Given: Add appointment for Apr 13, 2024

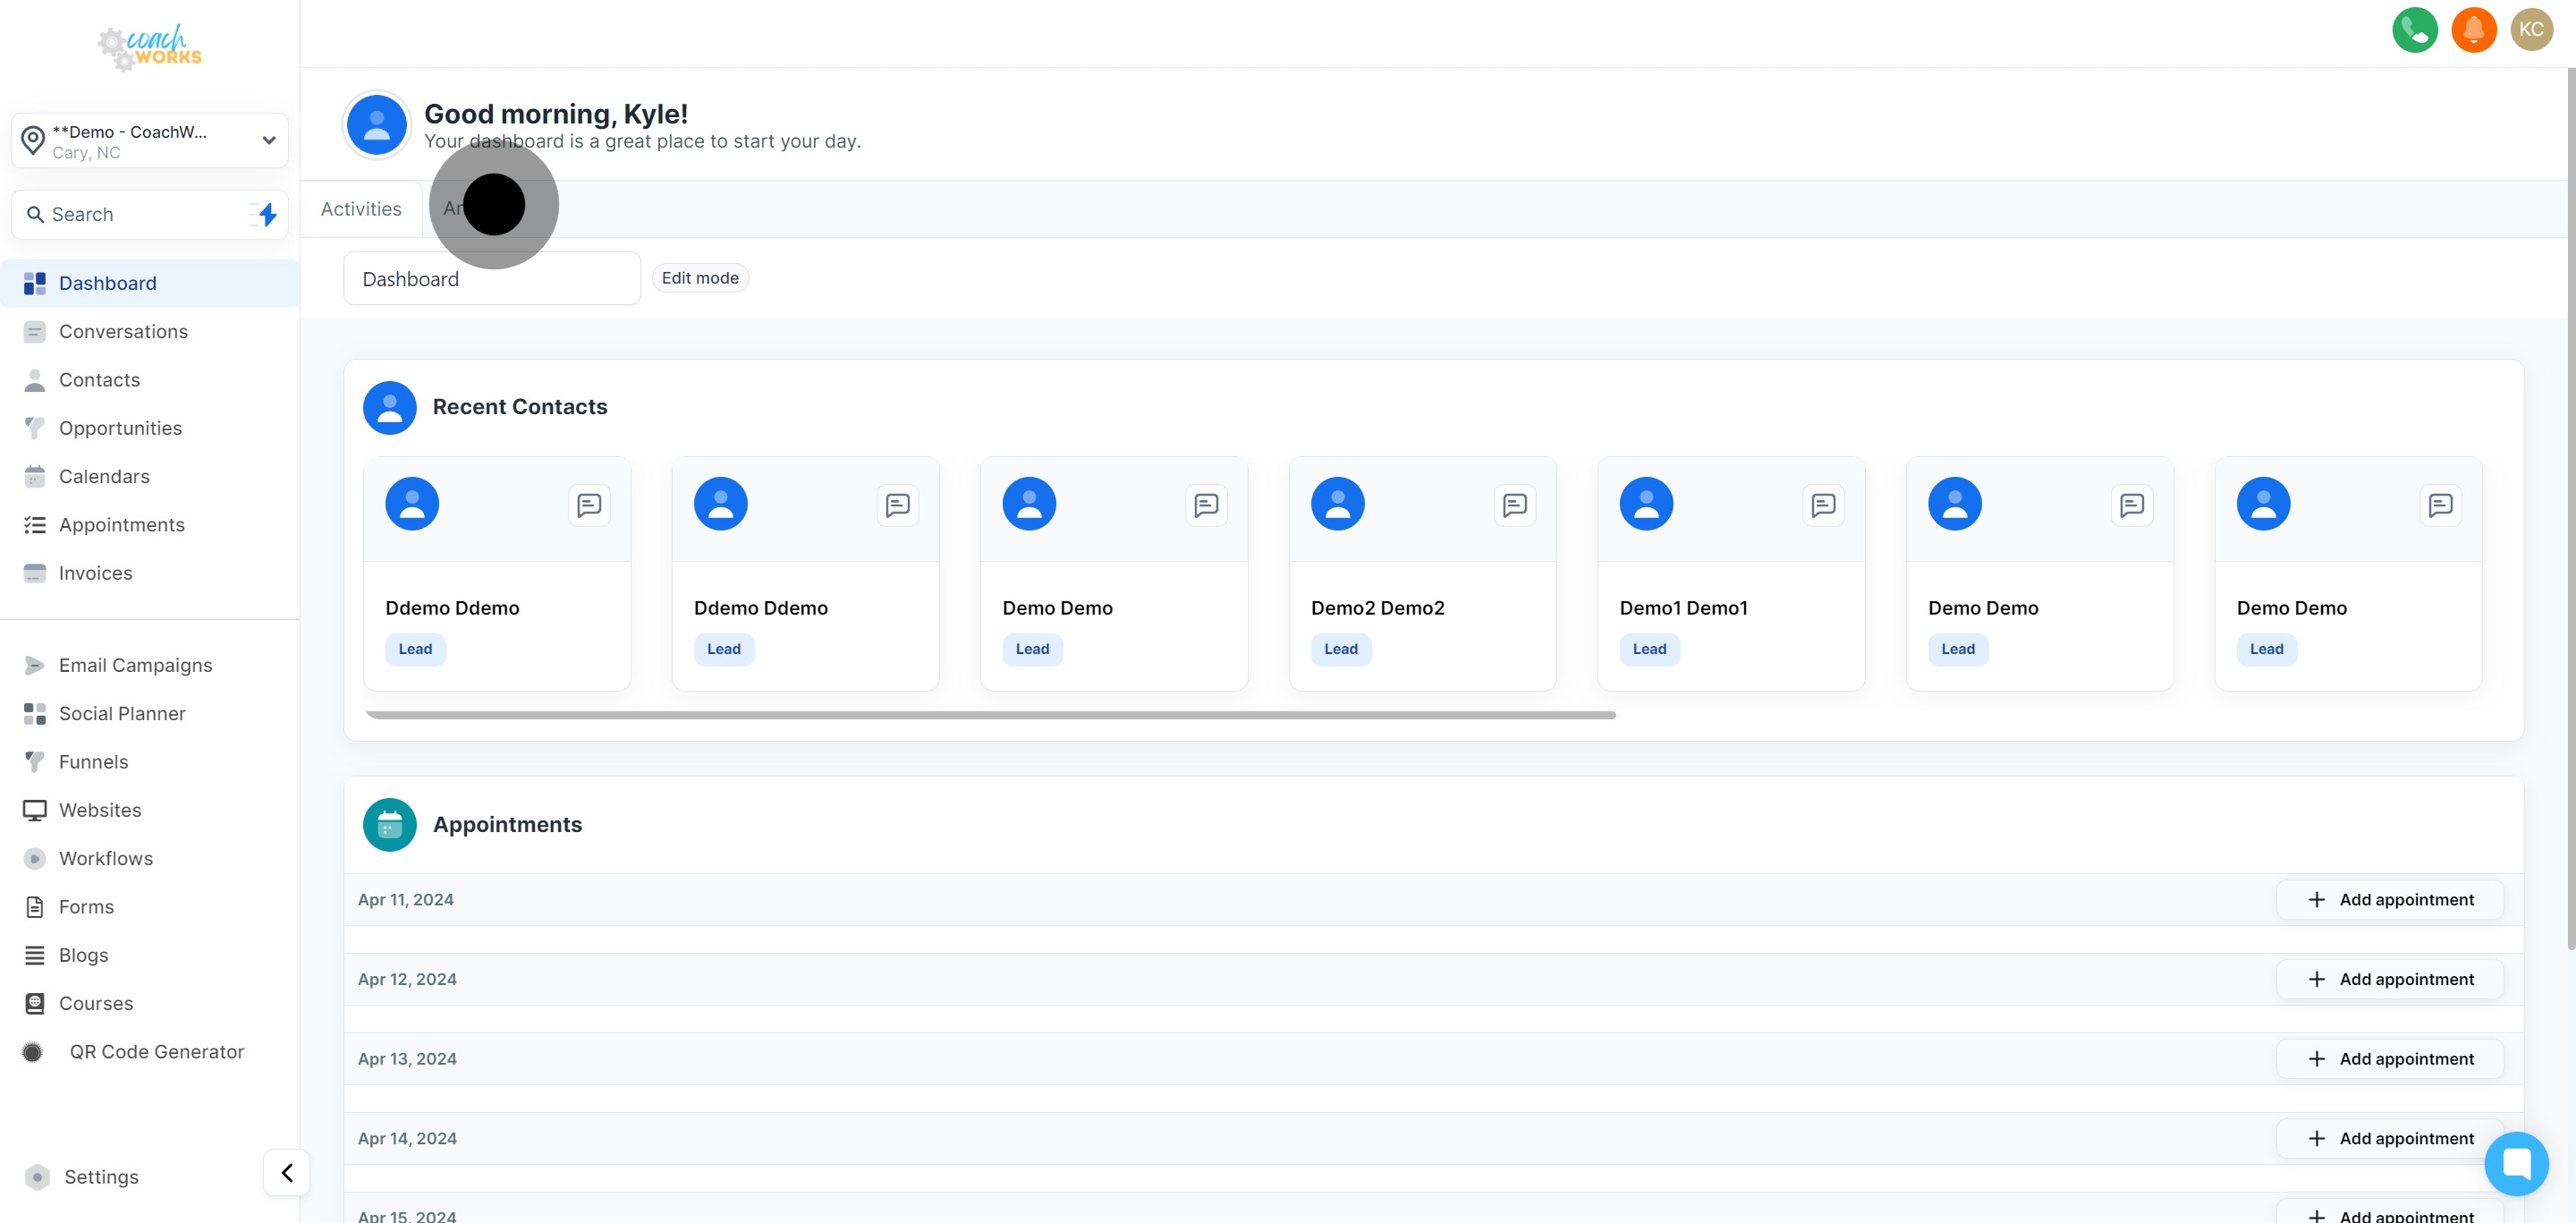Looking at the screenshot, I should point(2389,1058).
